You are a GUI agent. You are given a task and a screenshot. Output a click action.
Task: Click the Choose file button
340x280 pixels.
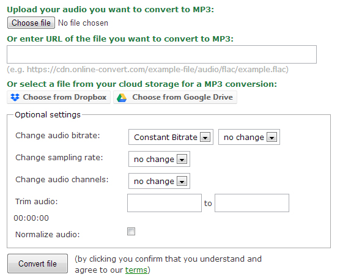point(31,23)
